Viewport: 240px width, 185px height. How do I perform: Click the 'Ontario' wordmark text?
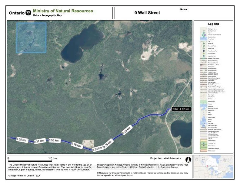(17, 13)
